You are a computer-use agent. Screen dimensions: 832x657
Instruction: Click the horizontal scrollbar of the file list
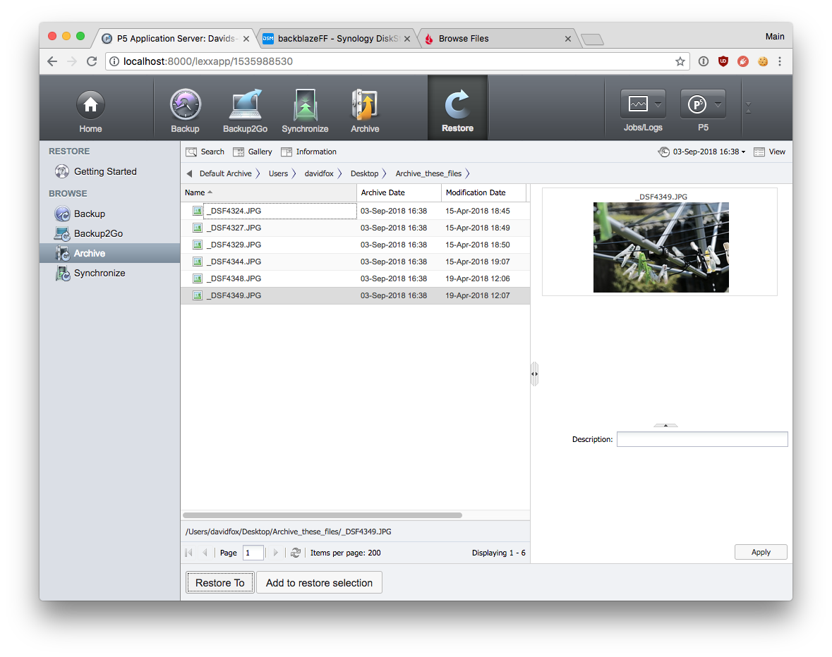[x=322, y=515]
